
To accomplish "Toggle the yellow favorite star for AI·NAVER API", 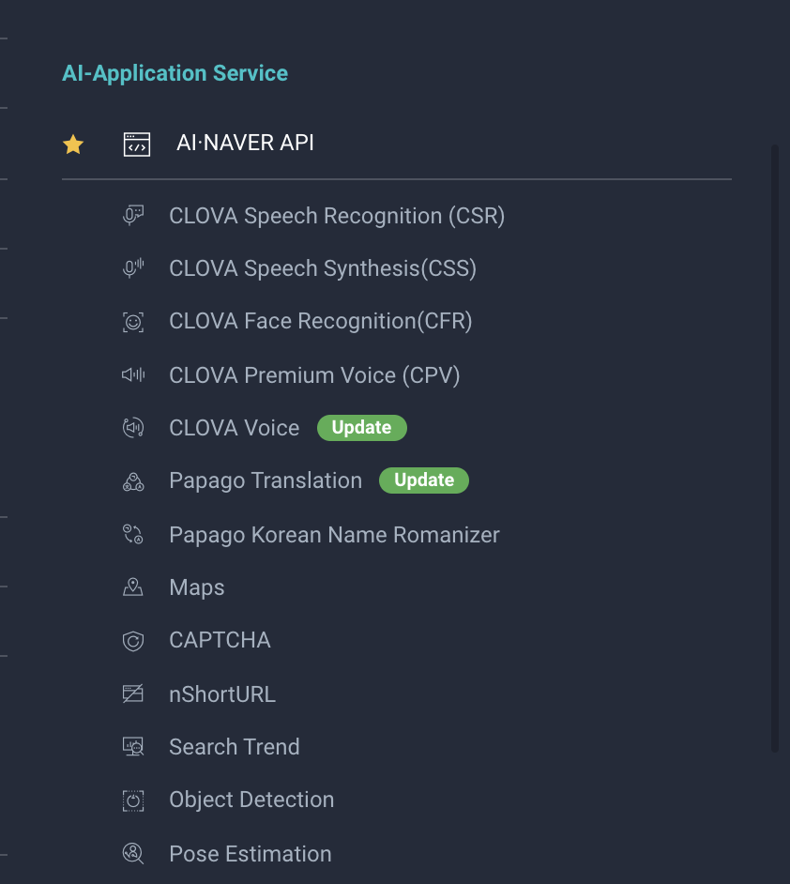I will point(73,145).
